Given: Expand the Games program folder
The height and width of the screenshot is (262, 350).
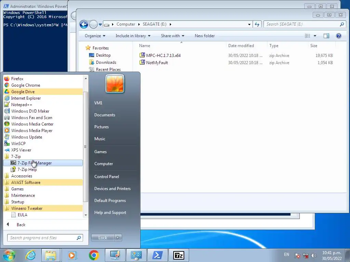Looking at the screenshot, I should click(x=43, y=189).
